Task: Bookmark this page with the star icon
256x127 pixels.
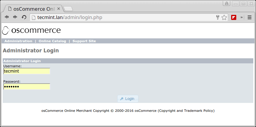Action: [x=224, y=17]
